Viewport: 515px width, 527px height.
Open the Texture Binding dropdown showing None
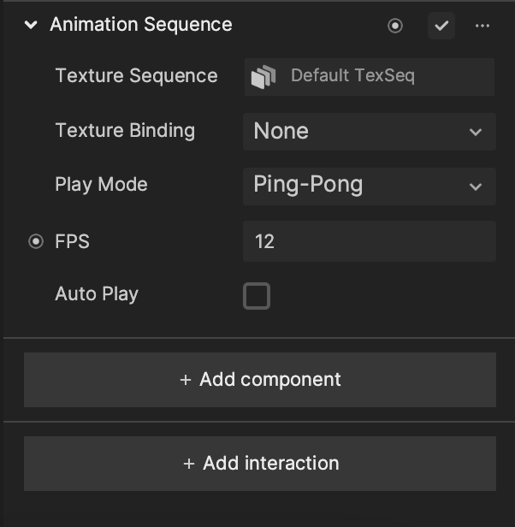370,132
